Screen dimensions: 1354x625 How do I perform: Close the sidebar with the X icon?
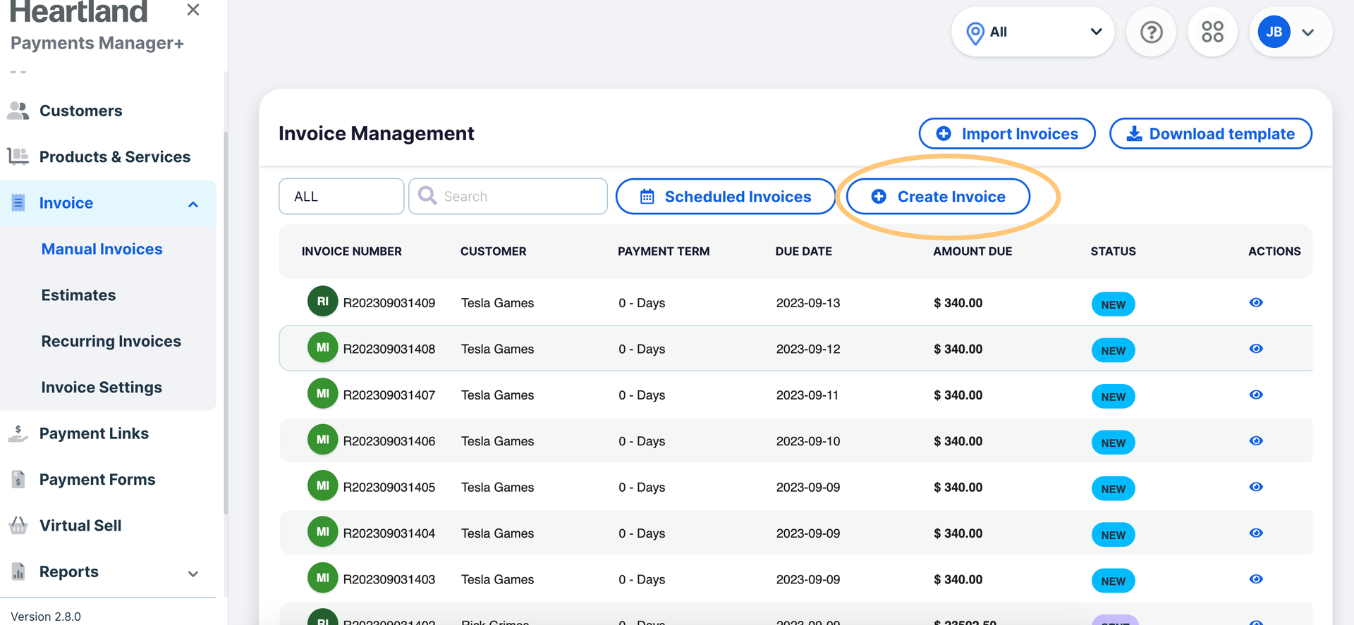click(x=193, y=10)
